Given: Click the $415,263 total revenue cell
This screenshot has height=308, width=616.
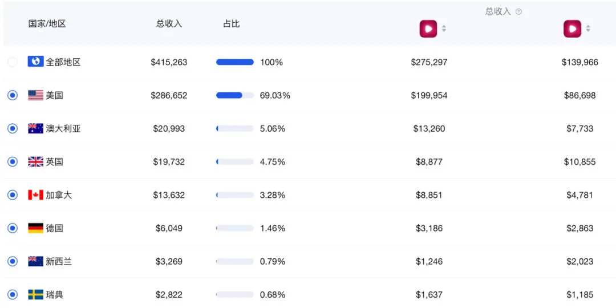Looking at the screenshot, I should click(169, 62).
